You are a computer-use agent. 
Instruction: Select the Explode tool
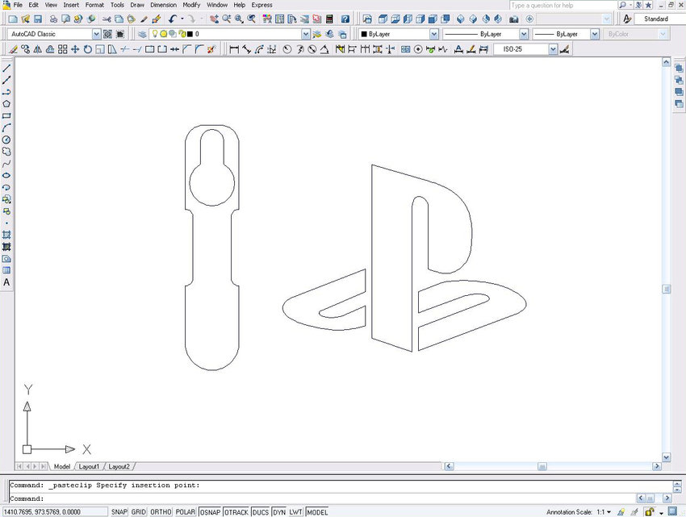click(x=211, y=49)
